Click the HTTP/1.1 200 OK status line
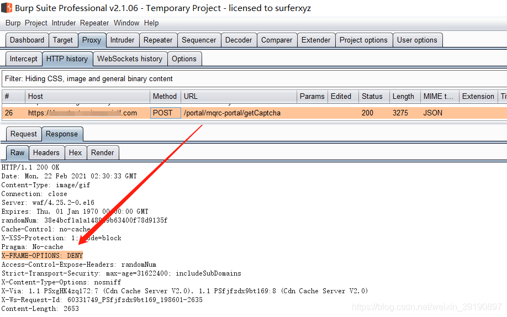The width and height of the screenshot is (507, 317). [30, 167]
